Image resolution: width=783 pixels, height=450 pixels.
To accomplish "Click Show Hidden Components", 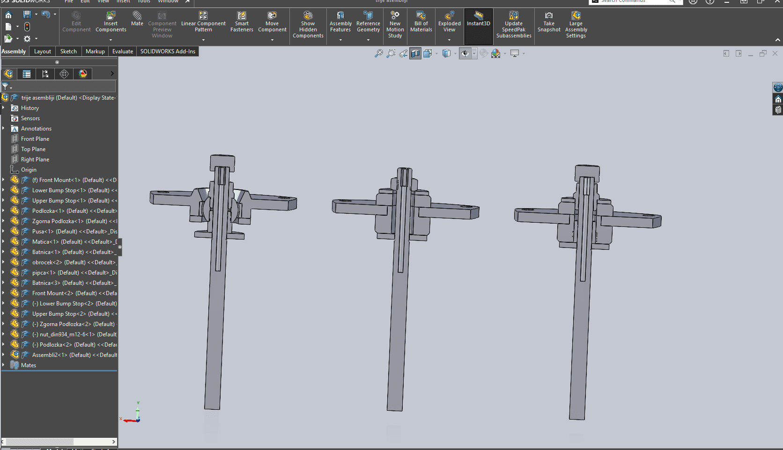I will pyautogui.click(x=308, y=25).
